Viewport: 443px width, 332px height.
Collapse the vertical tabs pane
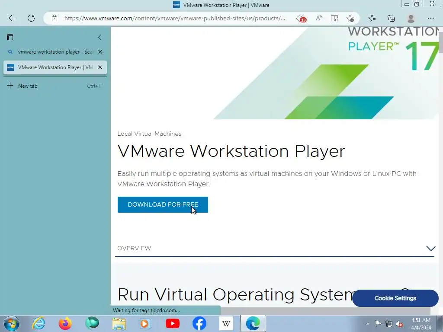(x=100, y=37)
